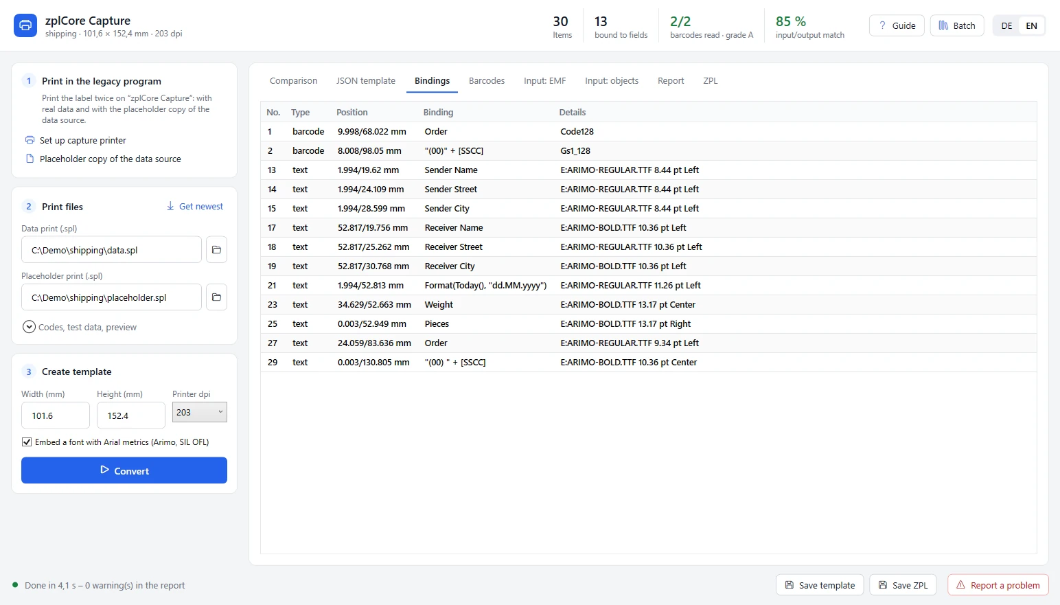Click Save ZPL button
Viewport: 1060px width, 605px height.
(x=903, y=585)
